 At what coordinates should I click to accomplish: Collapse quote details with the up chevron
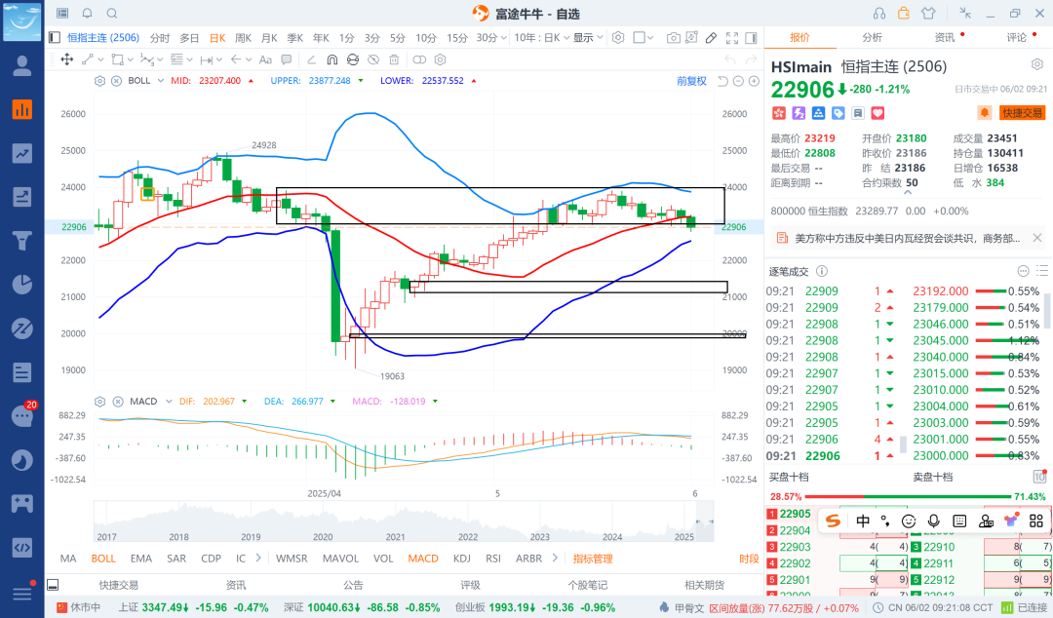click(908, 193)
